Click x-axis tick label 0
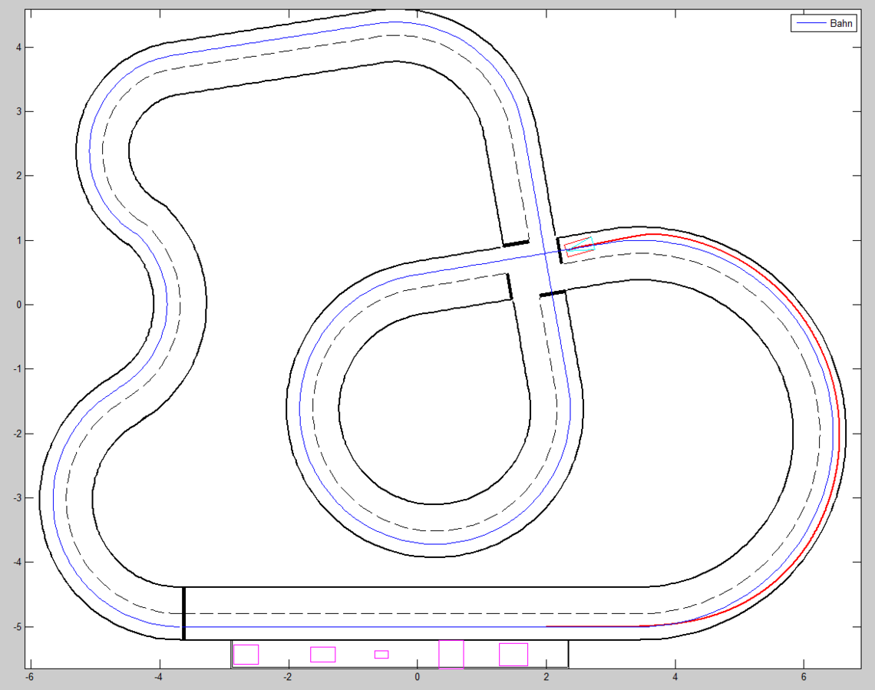875x690 pixels. [417, 677]
